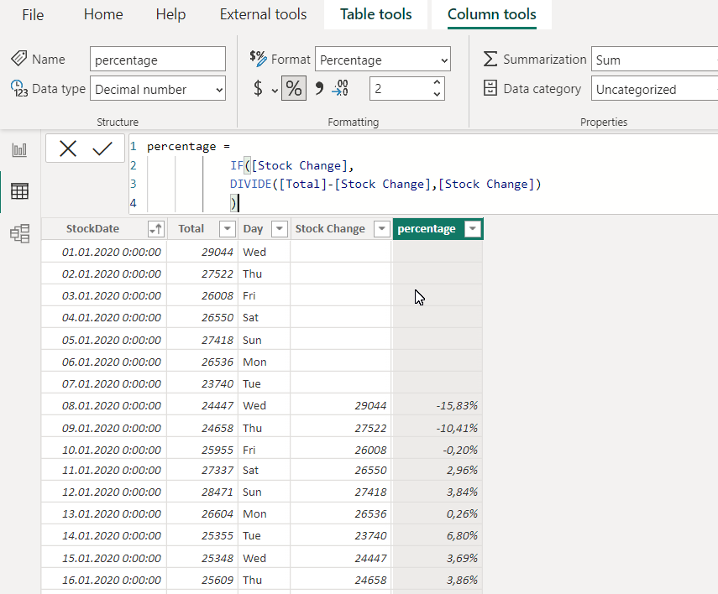718x594 pixels.
Task: Apply thousands separator comma icon
Action: pyautogui.click(x=319, y=88)
